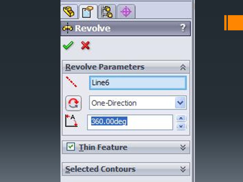
Task: Increase angle with up spinner arrow
Action: click(181, 118)
